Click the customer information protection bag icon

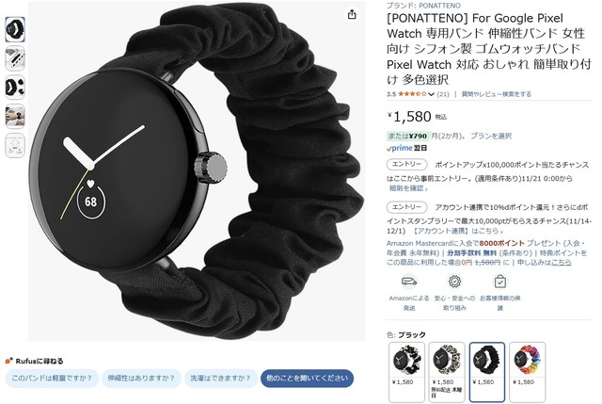499,282
